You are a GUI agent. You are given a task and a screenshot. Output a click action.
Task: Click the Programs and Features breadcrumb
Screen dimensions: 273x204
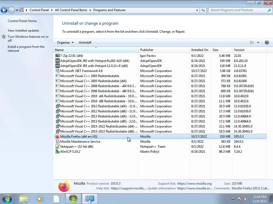pyautogui.click(x=109, y=10)
